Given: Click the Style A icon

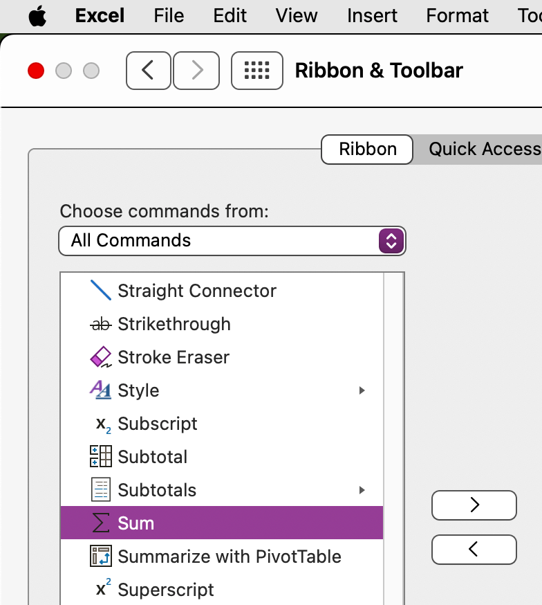Looking at the screenshot, I should tap(101, 390).
